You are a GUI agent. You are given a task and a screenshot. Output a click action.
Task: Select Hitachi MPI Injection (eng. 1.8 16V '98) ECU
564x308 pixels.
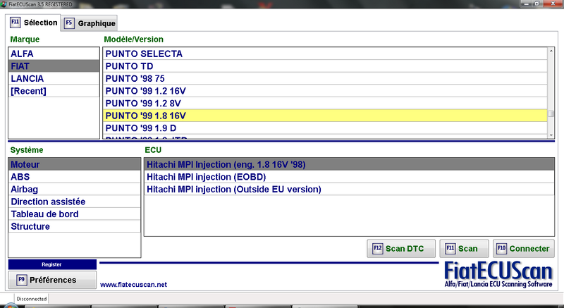(x=349, y=164)
